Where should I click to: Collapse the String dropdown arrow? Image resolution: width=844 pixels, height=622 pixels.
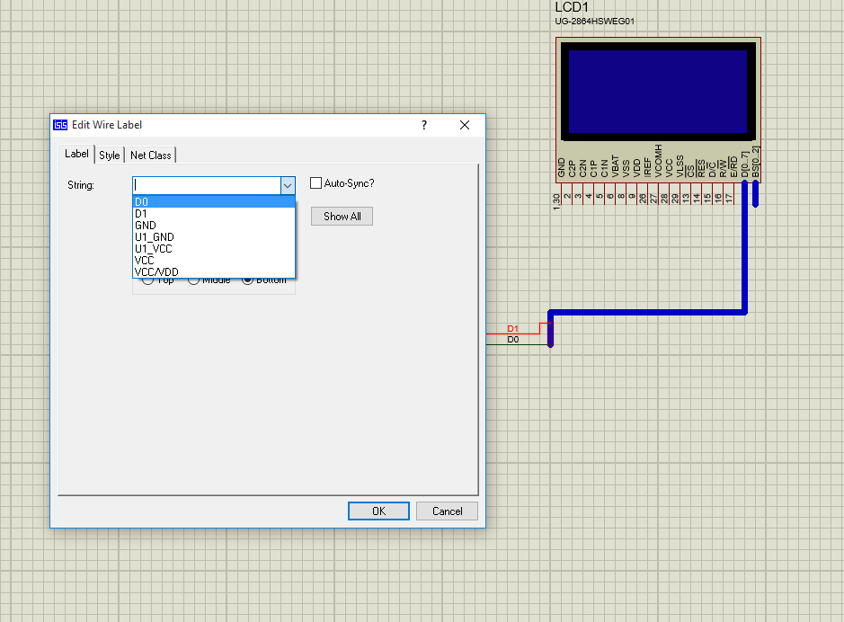288,185
